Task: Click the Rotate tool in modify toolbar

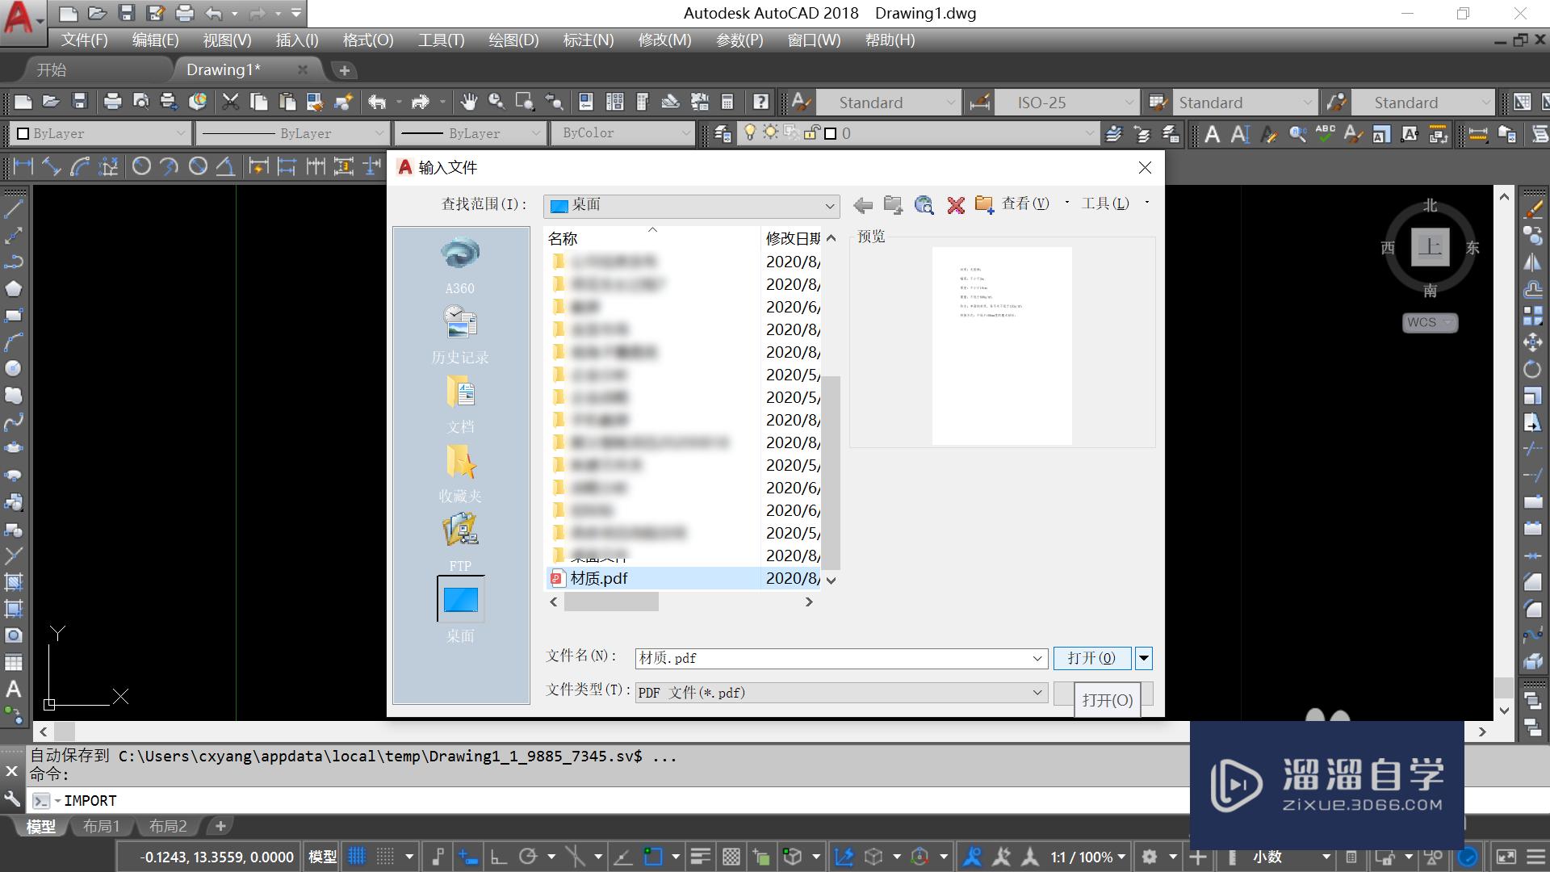Action: [x=1533, y=369]
